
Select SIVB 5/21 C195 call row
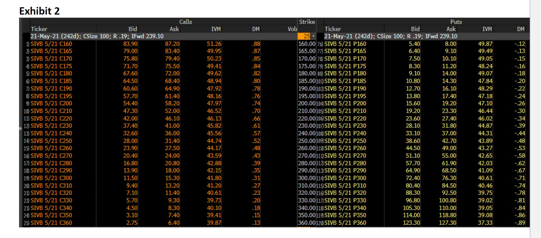coord(160,96)
